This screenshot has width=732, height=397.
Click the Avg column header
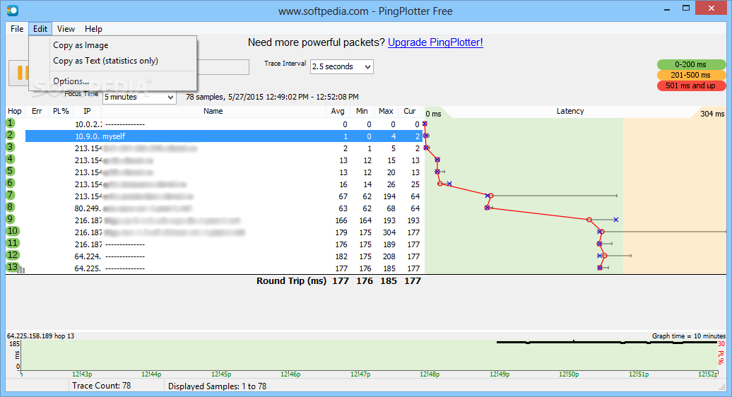(x=338, y=111)
